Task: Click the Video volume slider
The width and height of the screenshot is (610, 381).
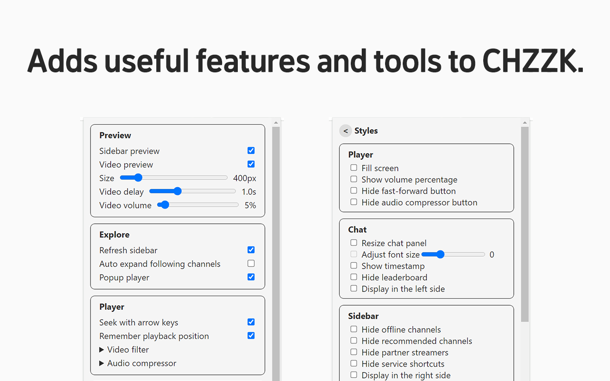Action: (198, 205)
